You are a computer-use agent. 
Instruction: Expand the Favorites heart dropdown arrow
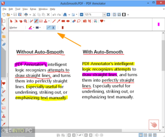coord(104,21)
